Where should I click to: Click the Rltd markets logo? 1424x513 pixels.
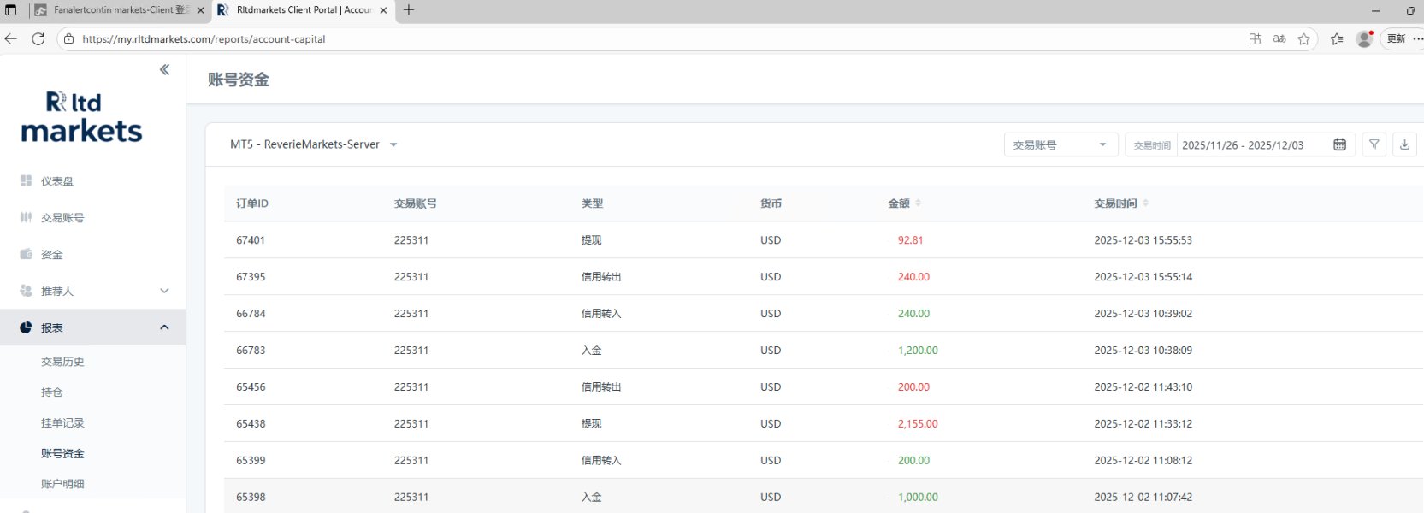tap(82, 116)
